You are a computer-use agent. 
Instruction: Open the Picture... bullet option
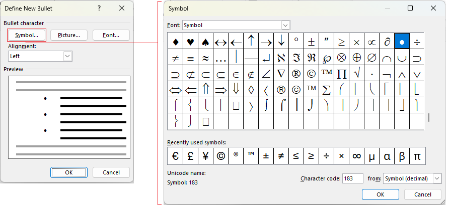pos(69,35)
